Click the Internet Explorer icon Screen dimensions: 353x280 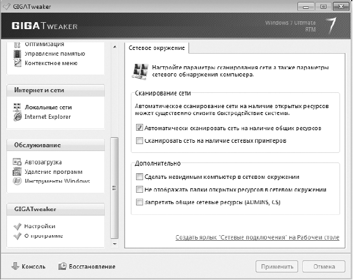point(18,117)
